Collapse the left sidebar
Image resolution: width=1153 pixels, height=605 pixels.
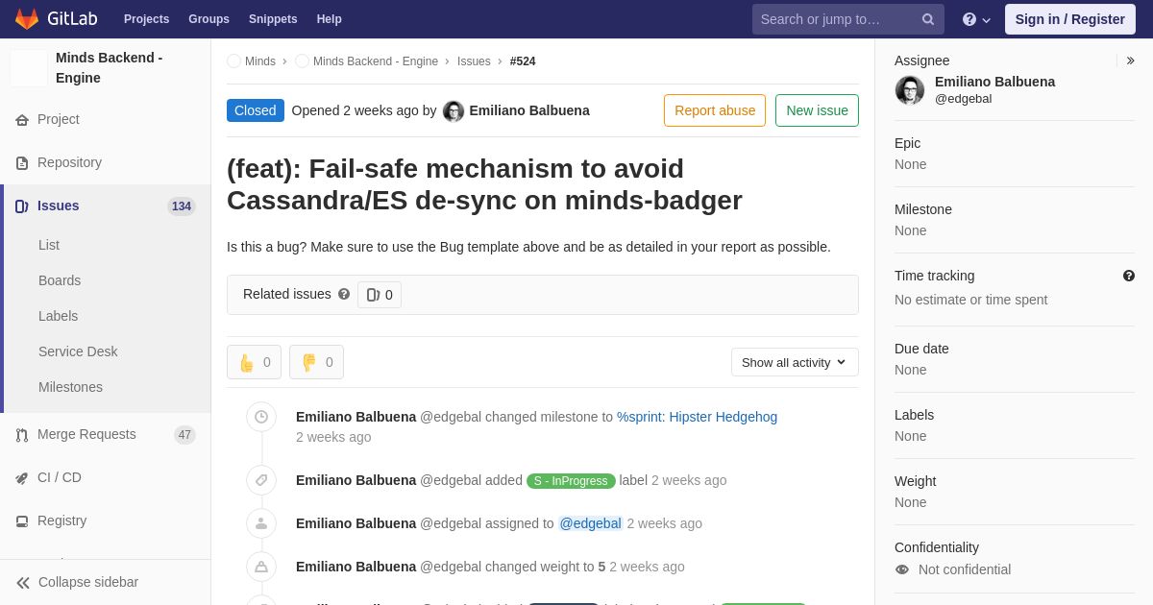click(x=77, y=582)
